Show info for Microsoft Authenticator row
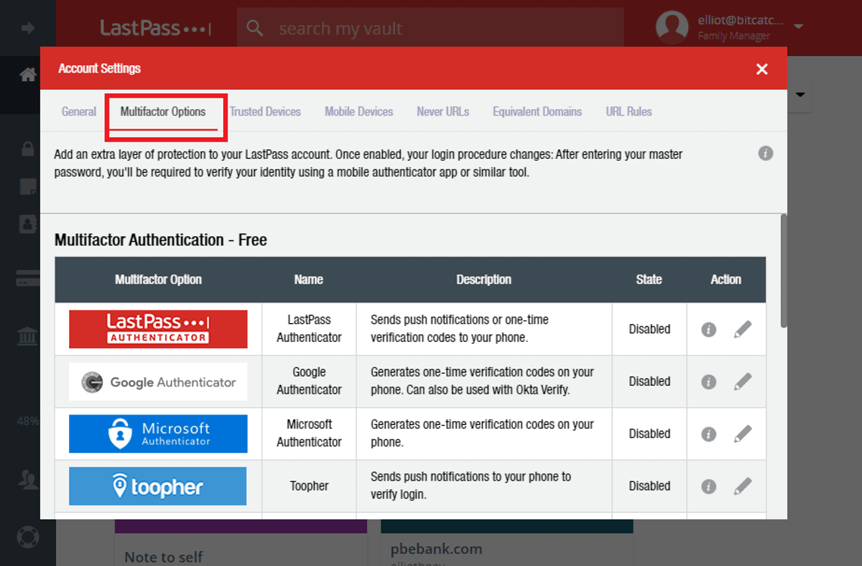862x566 pixels. pos(708,435)
